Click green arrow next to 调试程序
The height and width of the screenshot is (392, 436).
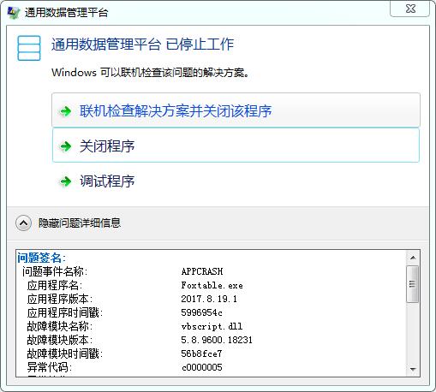(66, 181)
